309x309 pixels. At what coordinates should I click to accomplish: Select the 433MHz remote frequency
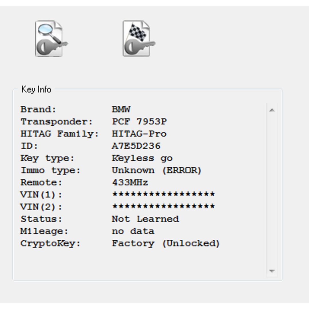coord(130,183)
